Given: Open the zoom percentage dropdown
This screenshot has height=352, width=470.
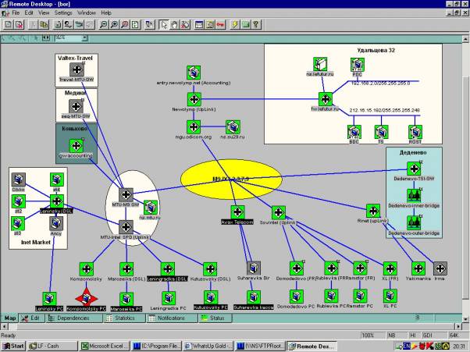Looking at the screenshot, I should pyautogui.click(x=85, y=38).
